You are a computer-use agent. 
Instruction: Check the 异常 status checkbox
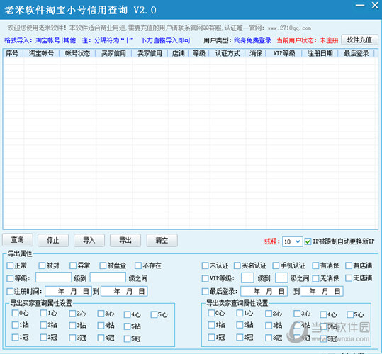(x=73, y=265)
